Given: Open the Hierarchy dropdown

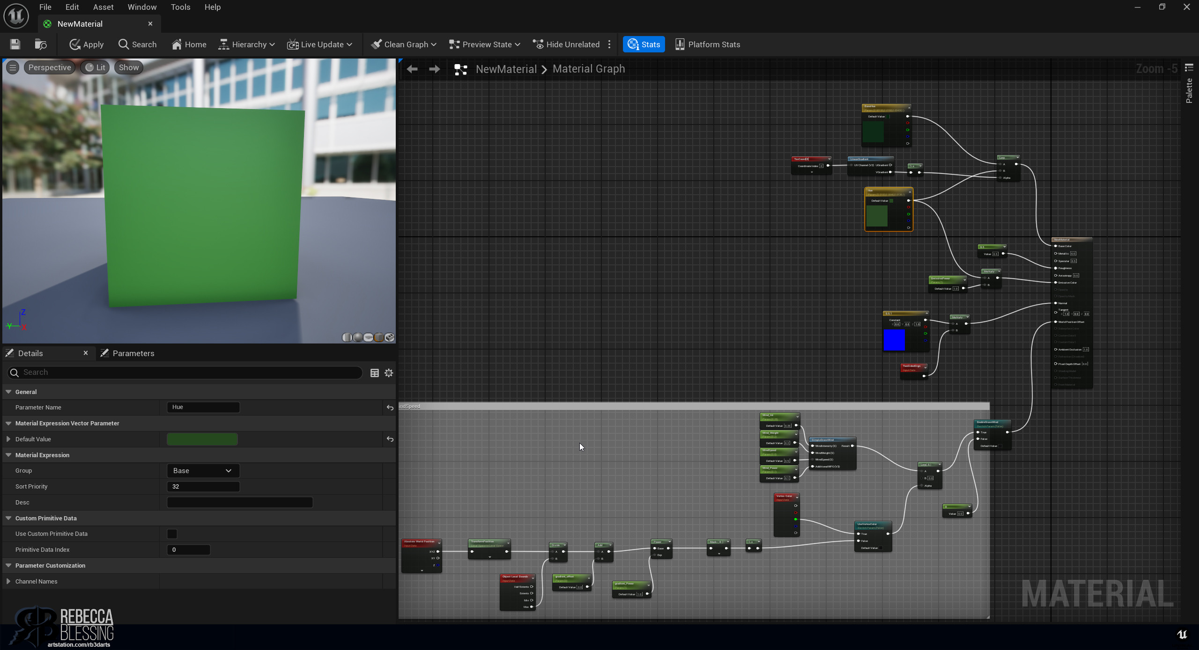Looking at the screenshot, I should (247, 44).
